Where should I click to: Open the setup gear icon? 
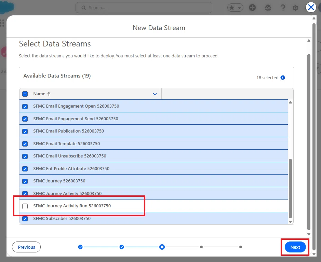pos(295,8)
